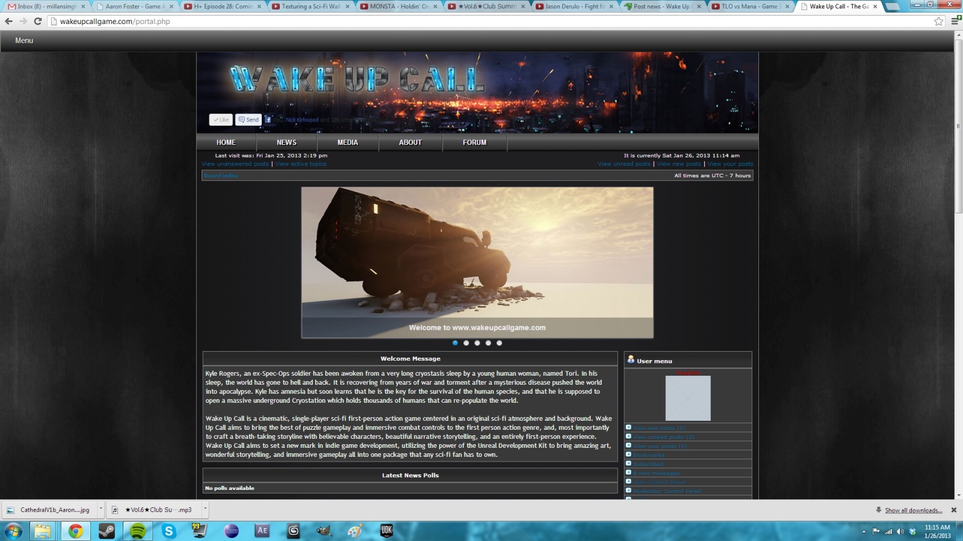Open the Action Center flag icon in tray

876,531
